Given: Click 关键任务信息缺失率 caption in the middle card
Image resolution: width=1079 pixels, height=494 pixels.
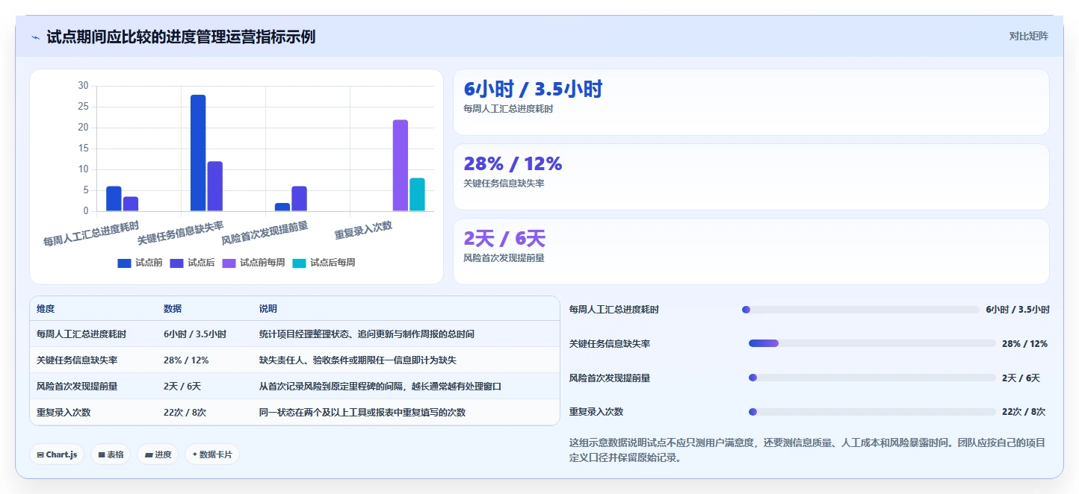Looking at the screenshot, I should click(504, 184).
